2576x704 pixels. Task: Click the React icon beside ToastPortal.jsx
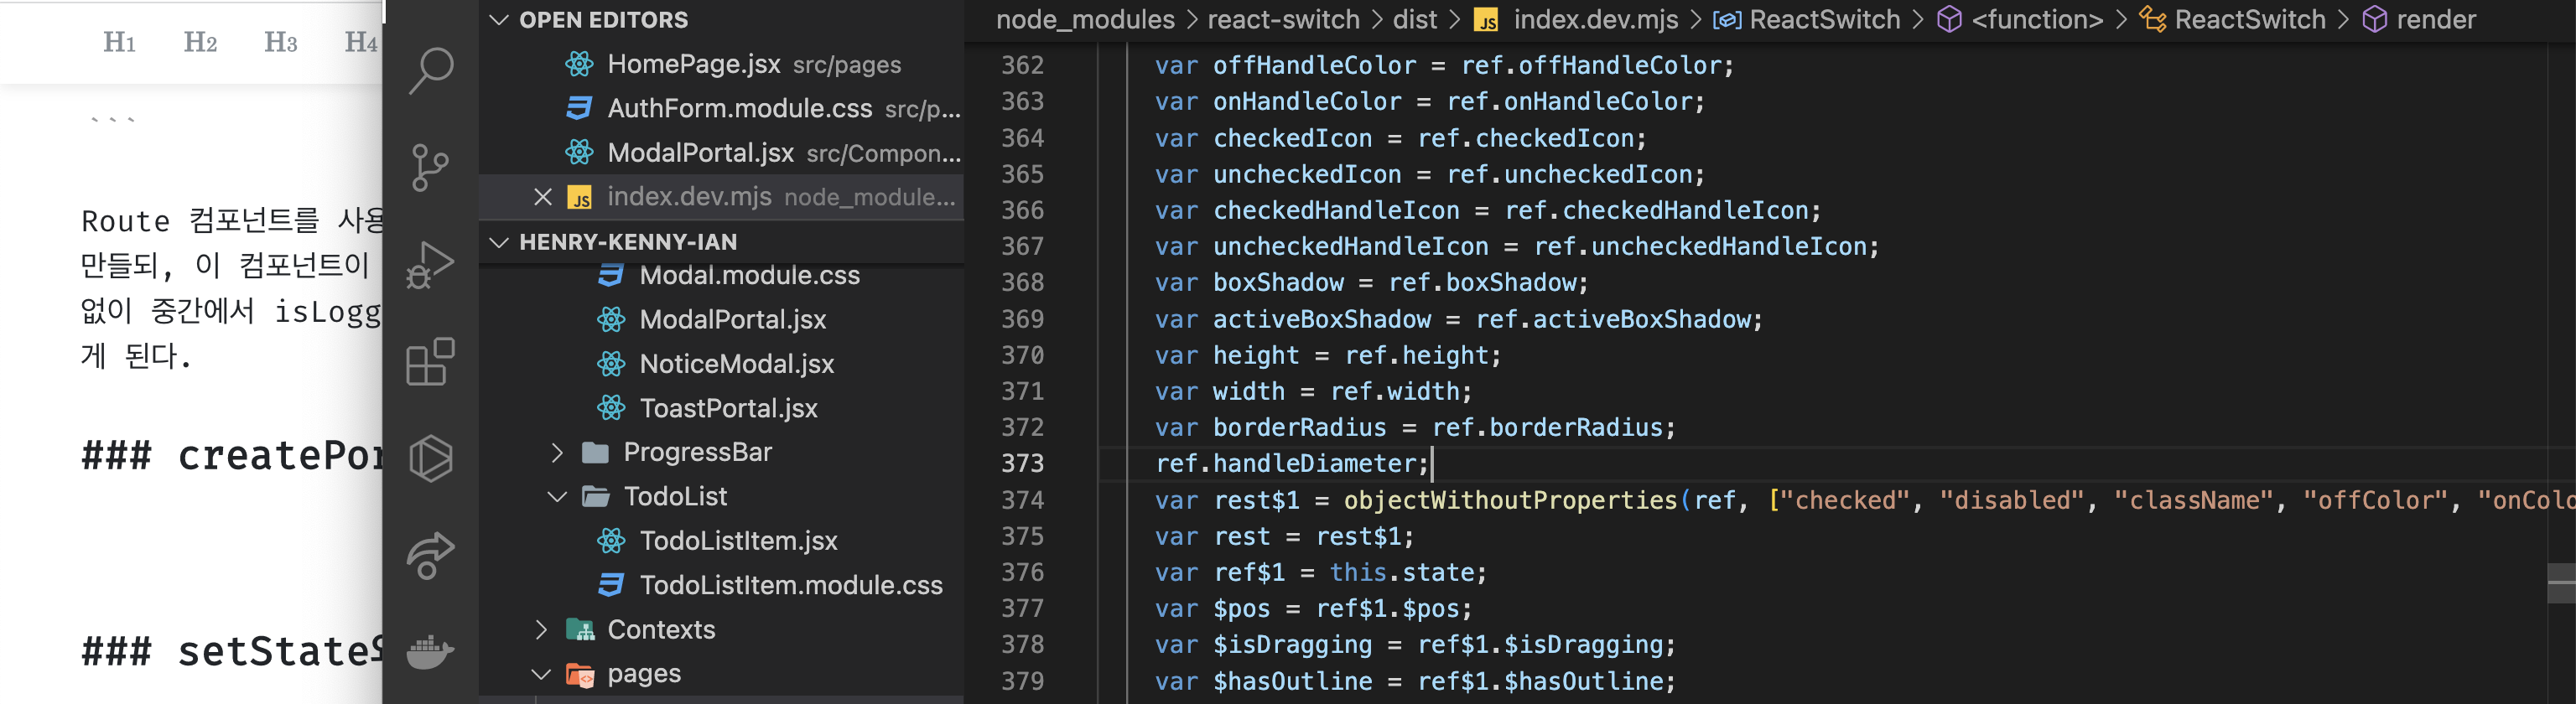point(611,408)
